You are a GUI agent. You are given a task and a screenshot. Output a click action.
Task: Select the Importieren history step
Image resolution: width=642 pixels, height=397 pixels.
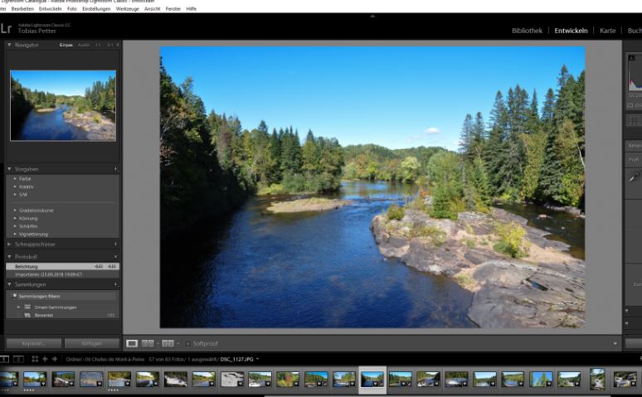click(x=63, y=274)
